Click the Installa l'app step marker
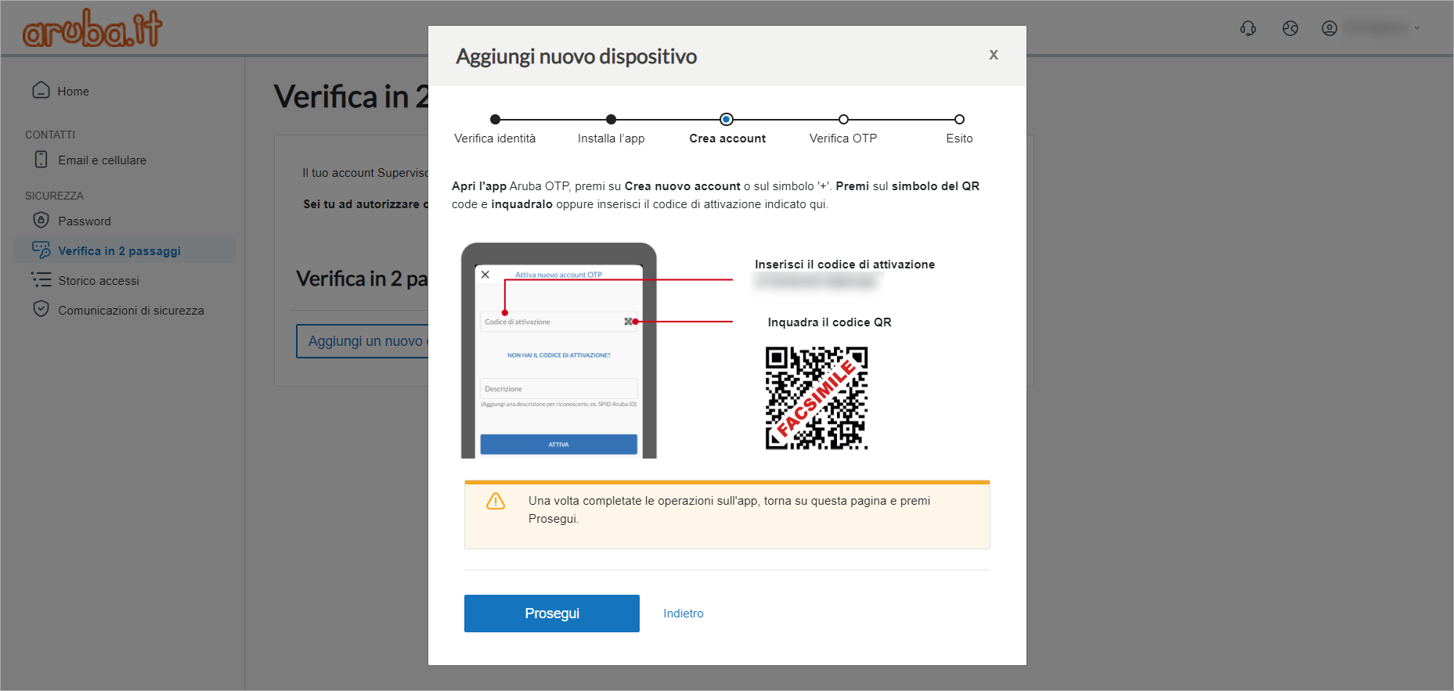 (612, 120)
